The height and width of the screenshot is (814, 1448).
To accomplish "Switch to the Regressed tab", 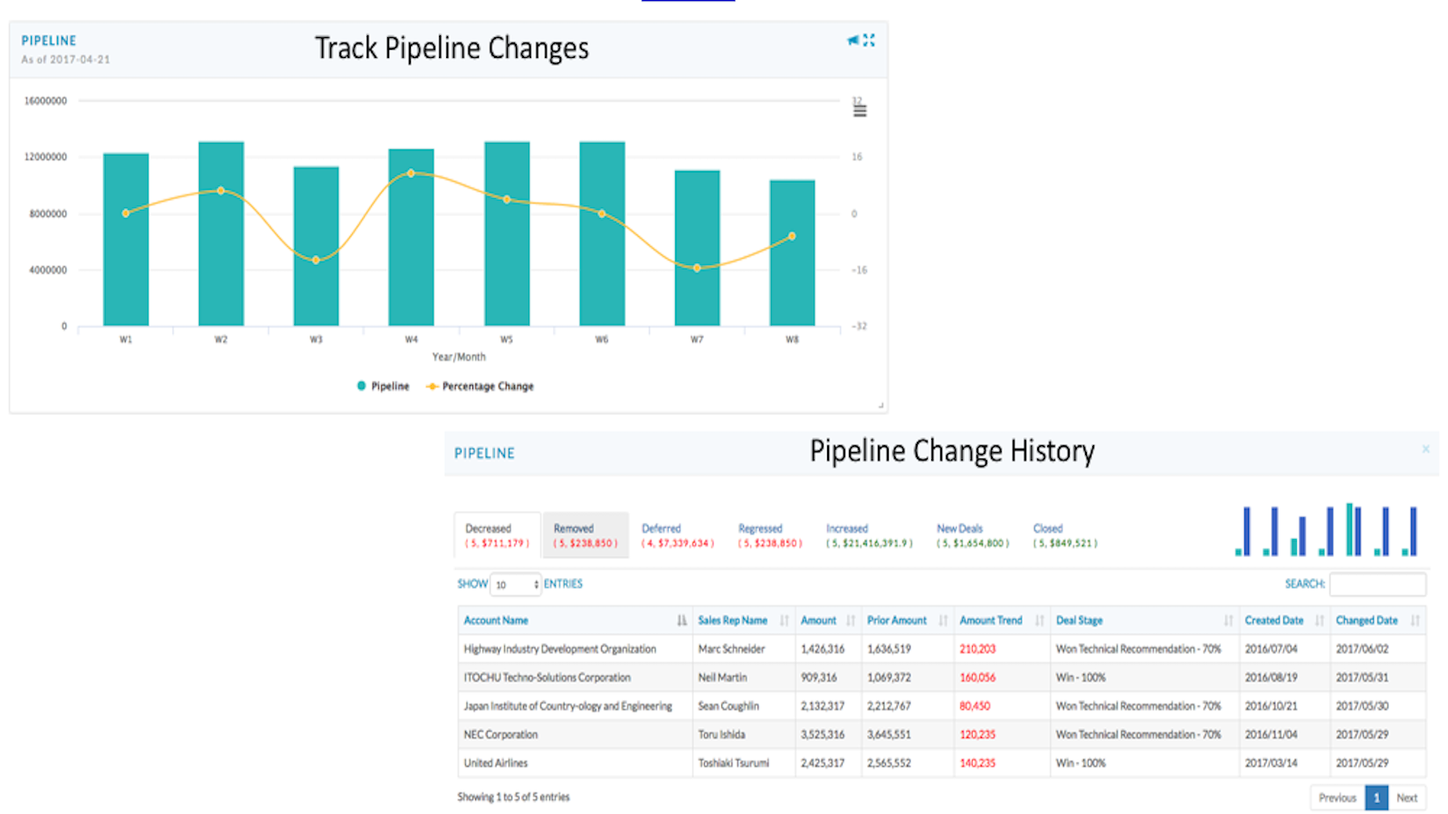I will point(770,535).
